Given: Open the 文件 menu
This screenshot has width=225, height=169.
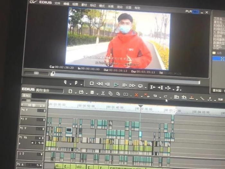Looking at the screenshot, I should coord(57,4).
